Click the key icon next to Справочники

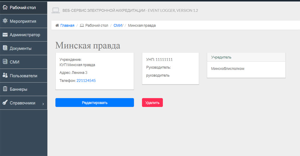(x=5, y=102)
